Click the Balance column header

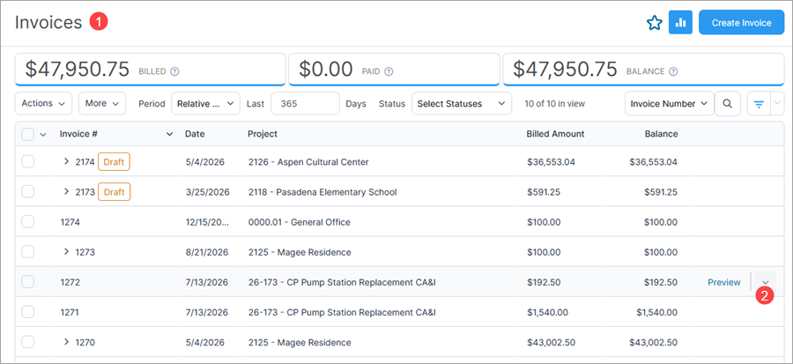pos(661,134)
